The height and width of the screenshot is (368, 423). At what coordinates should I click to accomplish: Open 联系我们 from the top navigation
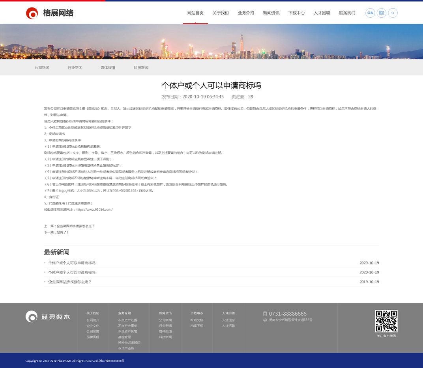coord(347,13)
